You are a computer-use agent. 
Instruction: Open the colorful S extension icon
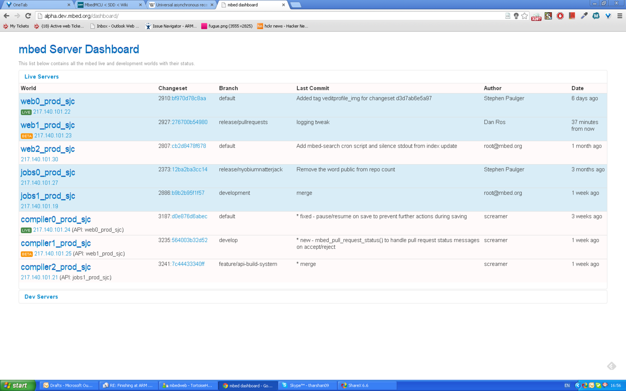[548, 16]
